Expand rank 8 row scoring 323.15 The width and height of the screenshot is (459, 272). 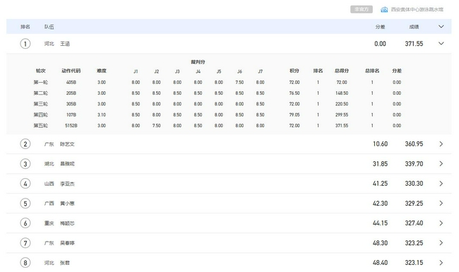point(441,263)
